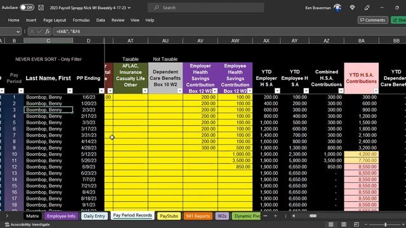Open Combined H.S.A. Contributions filter dropdown

pos(341,91)
